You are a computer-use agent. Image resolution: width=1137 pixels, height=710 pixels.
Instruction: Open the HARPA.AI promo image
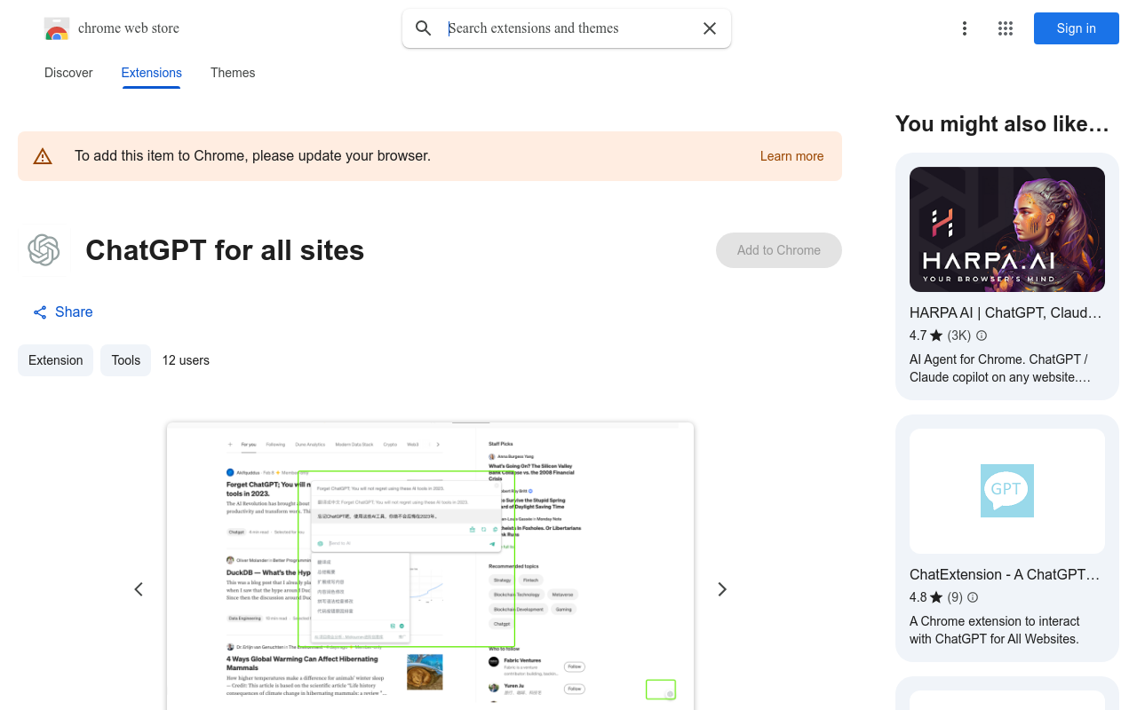[x=1007, y=229]
